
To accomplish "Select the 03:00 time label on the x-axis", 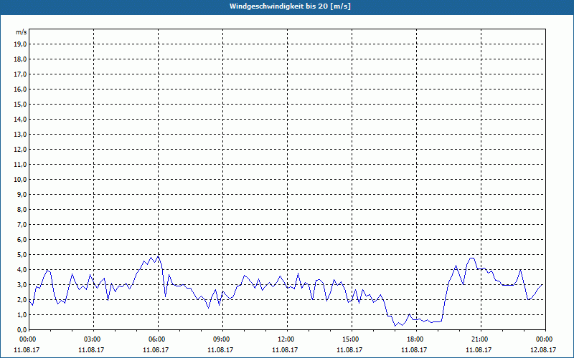I will click(x=93, y=339).
